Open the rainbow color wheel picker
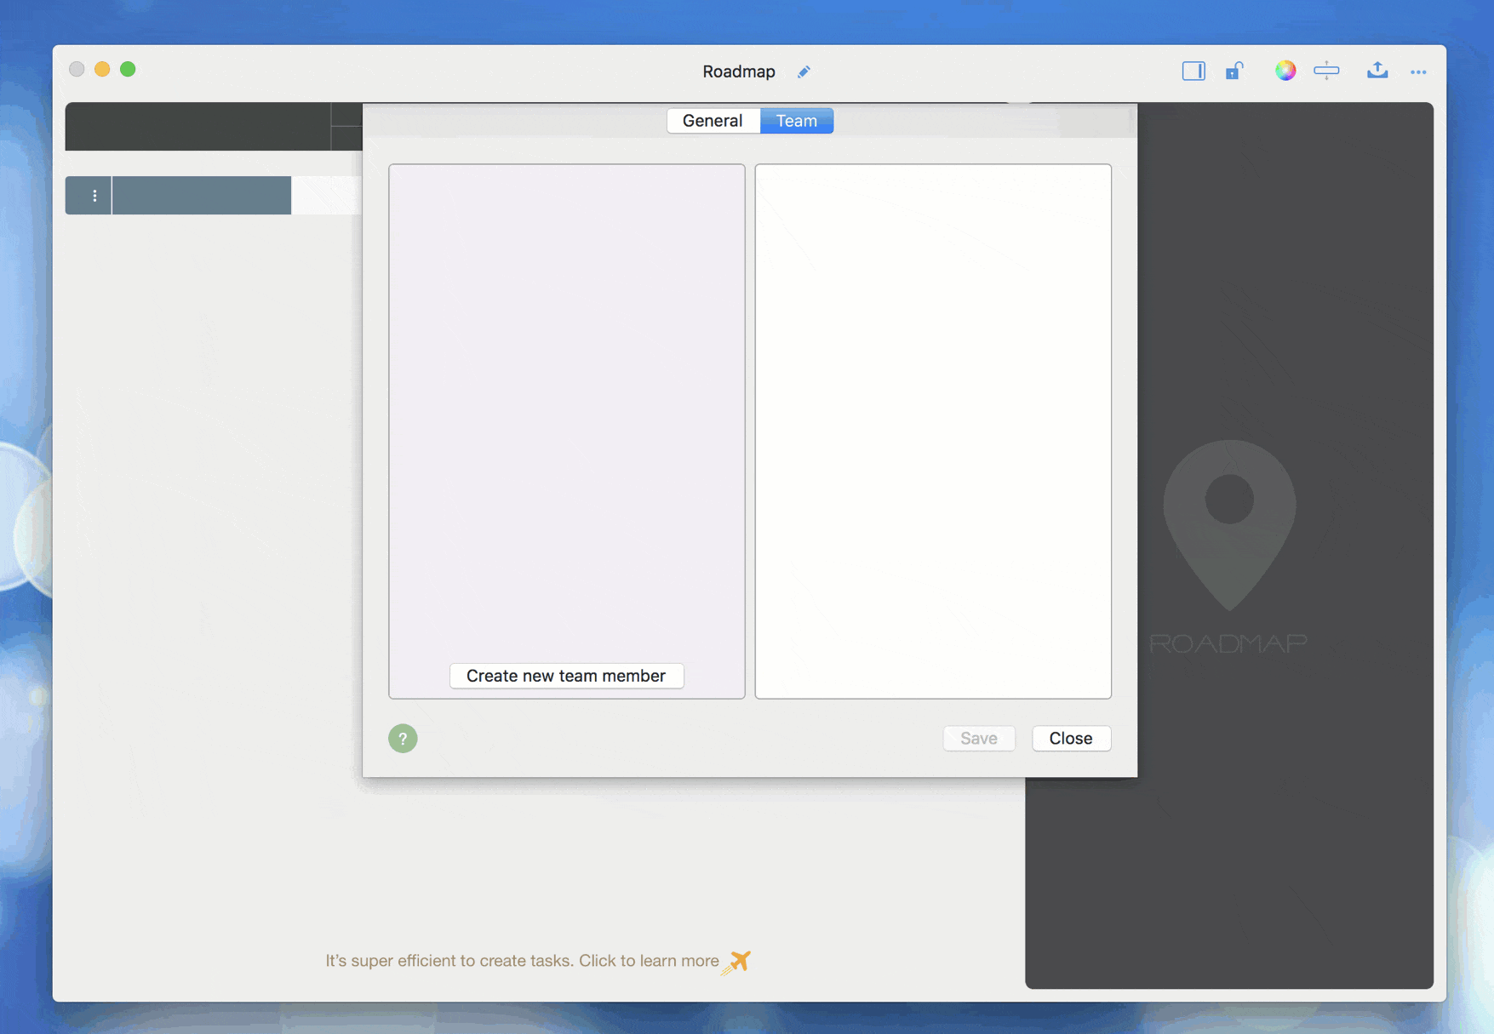The width and height of the screenshot is (1494, 1034). [1285, 71]
